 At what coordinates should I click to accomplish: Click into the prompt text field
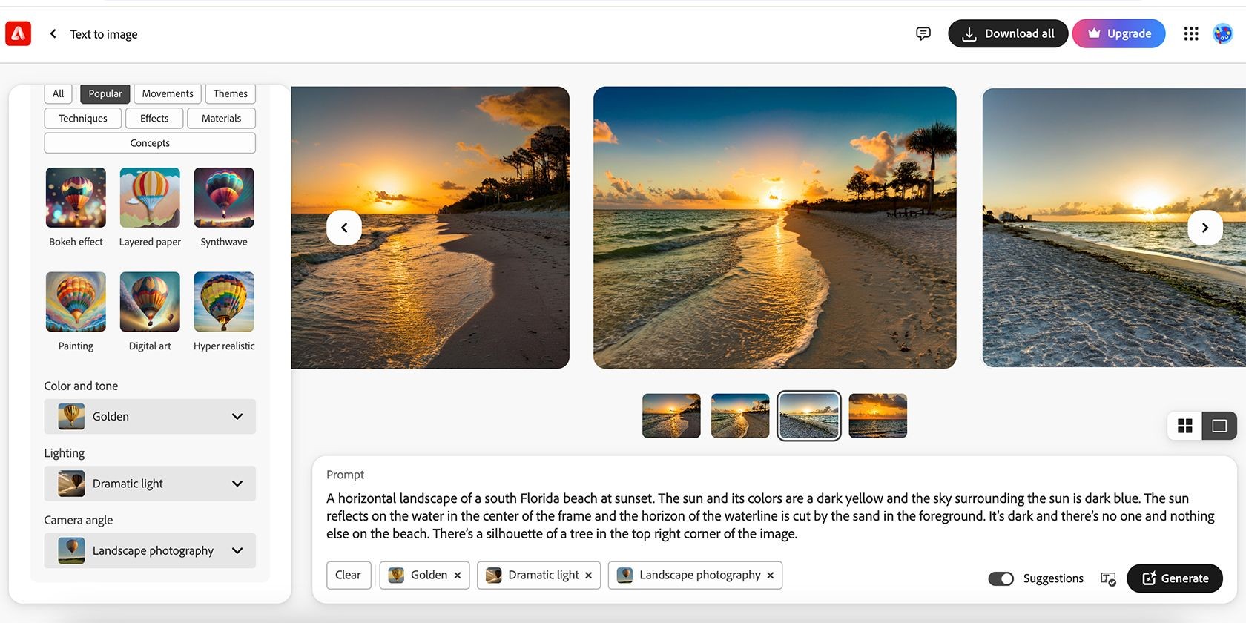[771, 515]
